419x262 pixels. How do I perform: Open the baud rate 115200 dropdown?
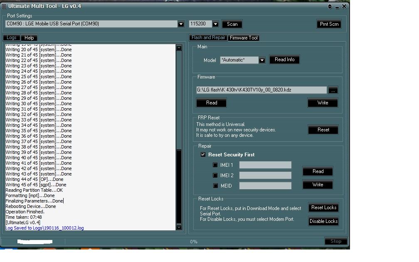click(x=215, y=24)
